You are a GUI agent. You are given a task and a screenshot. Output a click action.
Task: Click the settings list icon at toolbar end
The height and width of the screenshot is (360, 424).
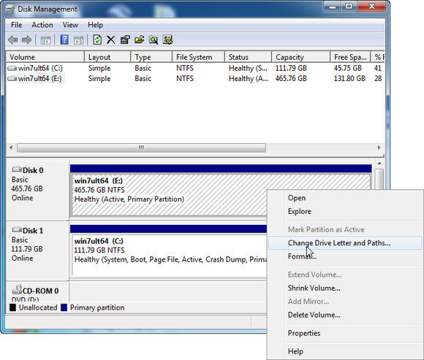pyautogui.click(x=167, y=40)
